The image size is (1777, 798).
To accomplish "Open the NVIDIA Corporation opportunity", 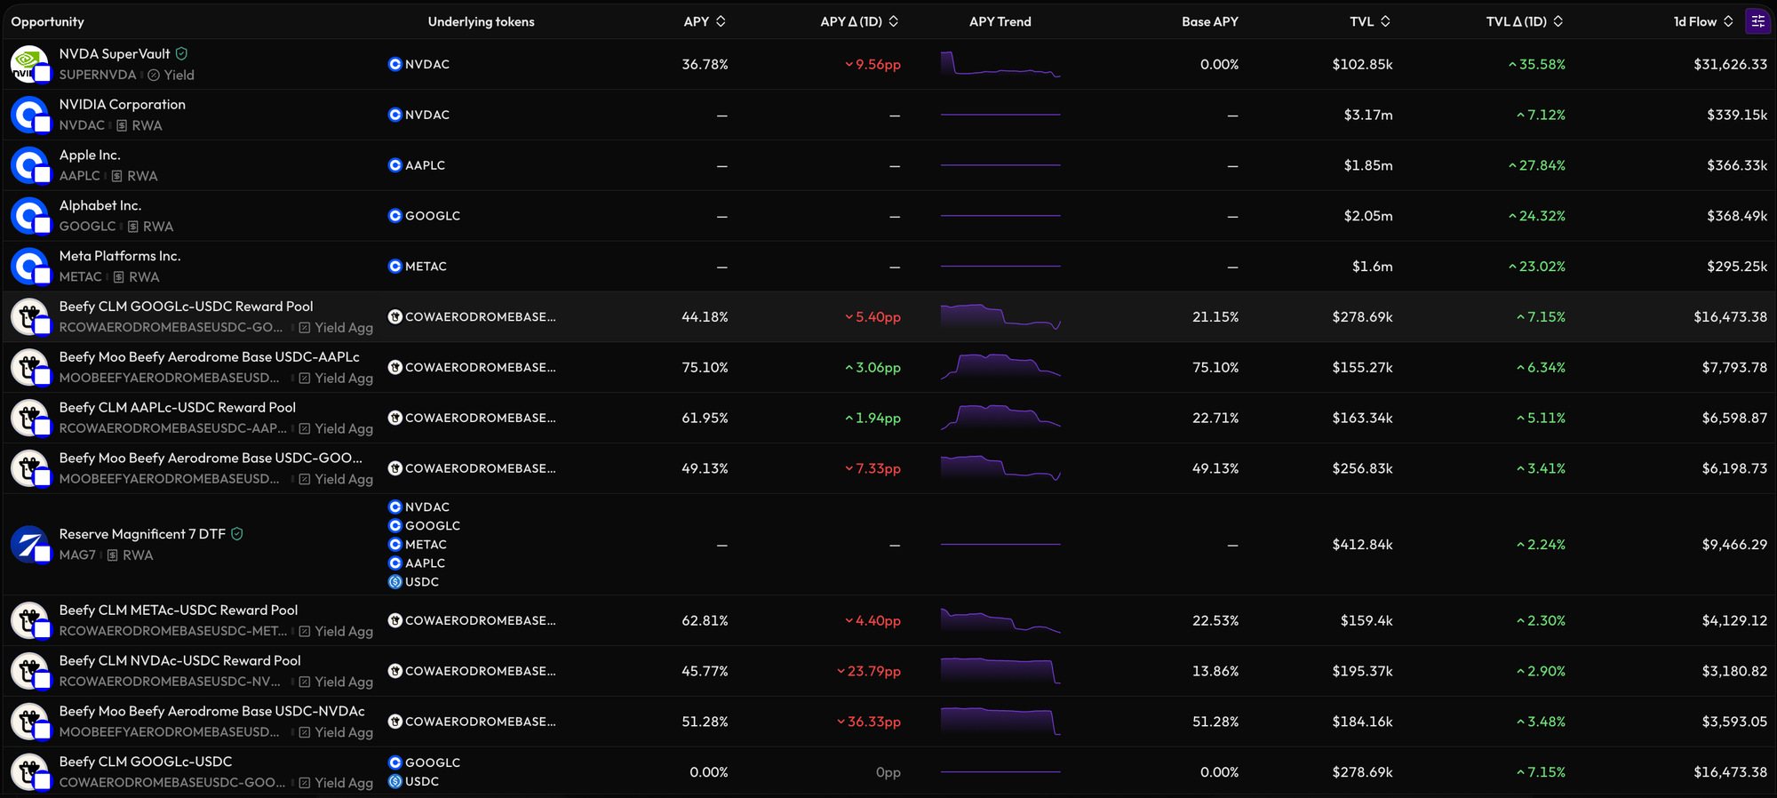I will coord(888,115).
